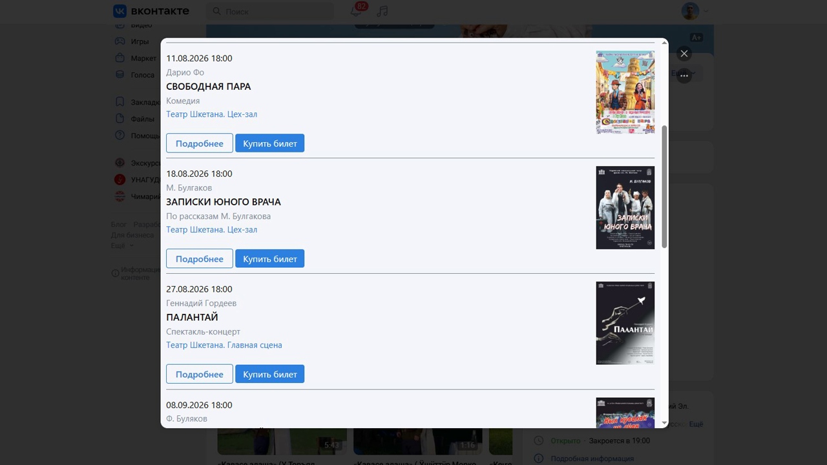Open Подробная информация link
The image size is (827, 465).
(592, 459)
